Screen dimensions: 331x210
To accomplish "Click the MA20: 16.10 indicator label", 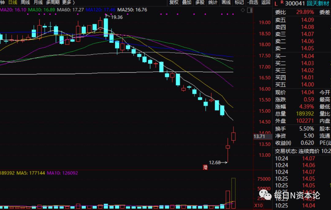I will click(13, 10).
